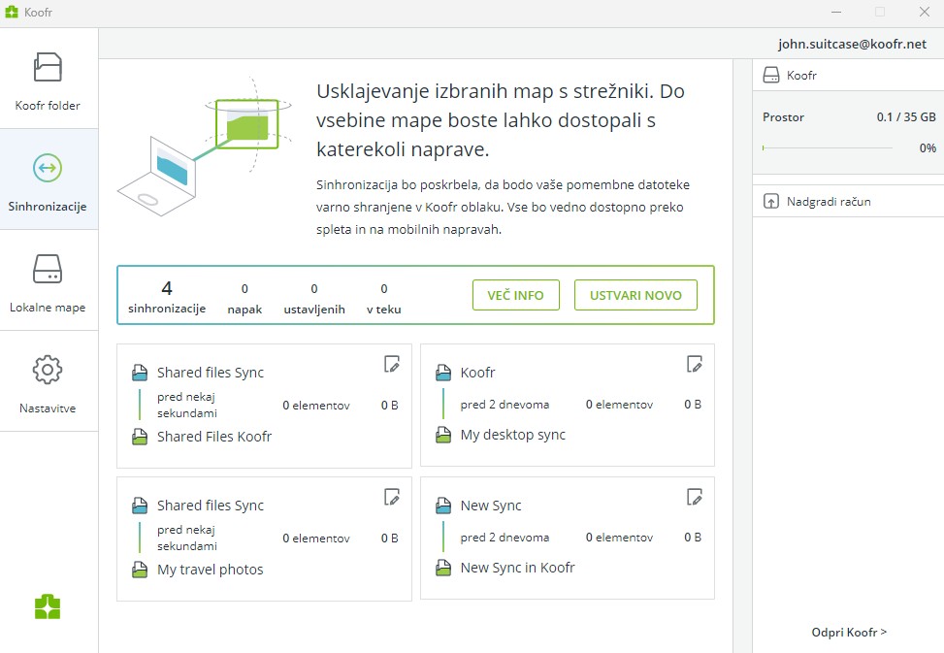Click the Koofr app icon in title bar
Screen dimensions: 944x653
[x=12, y=12]
